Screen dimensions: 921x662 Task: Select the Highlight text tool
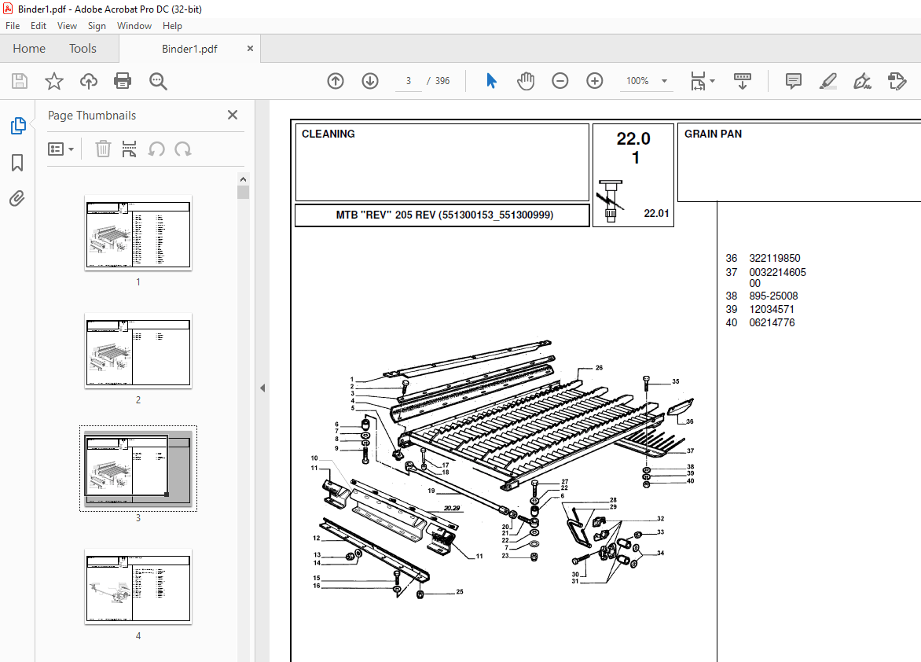(827, 81)
